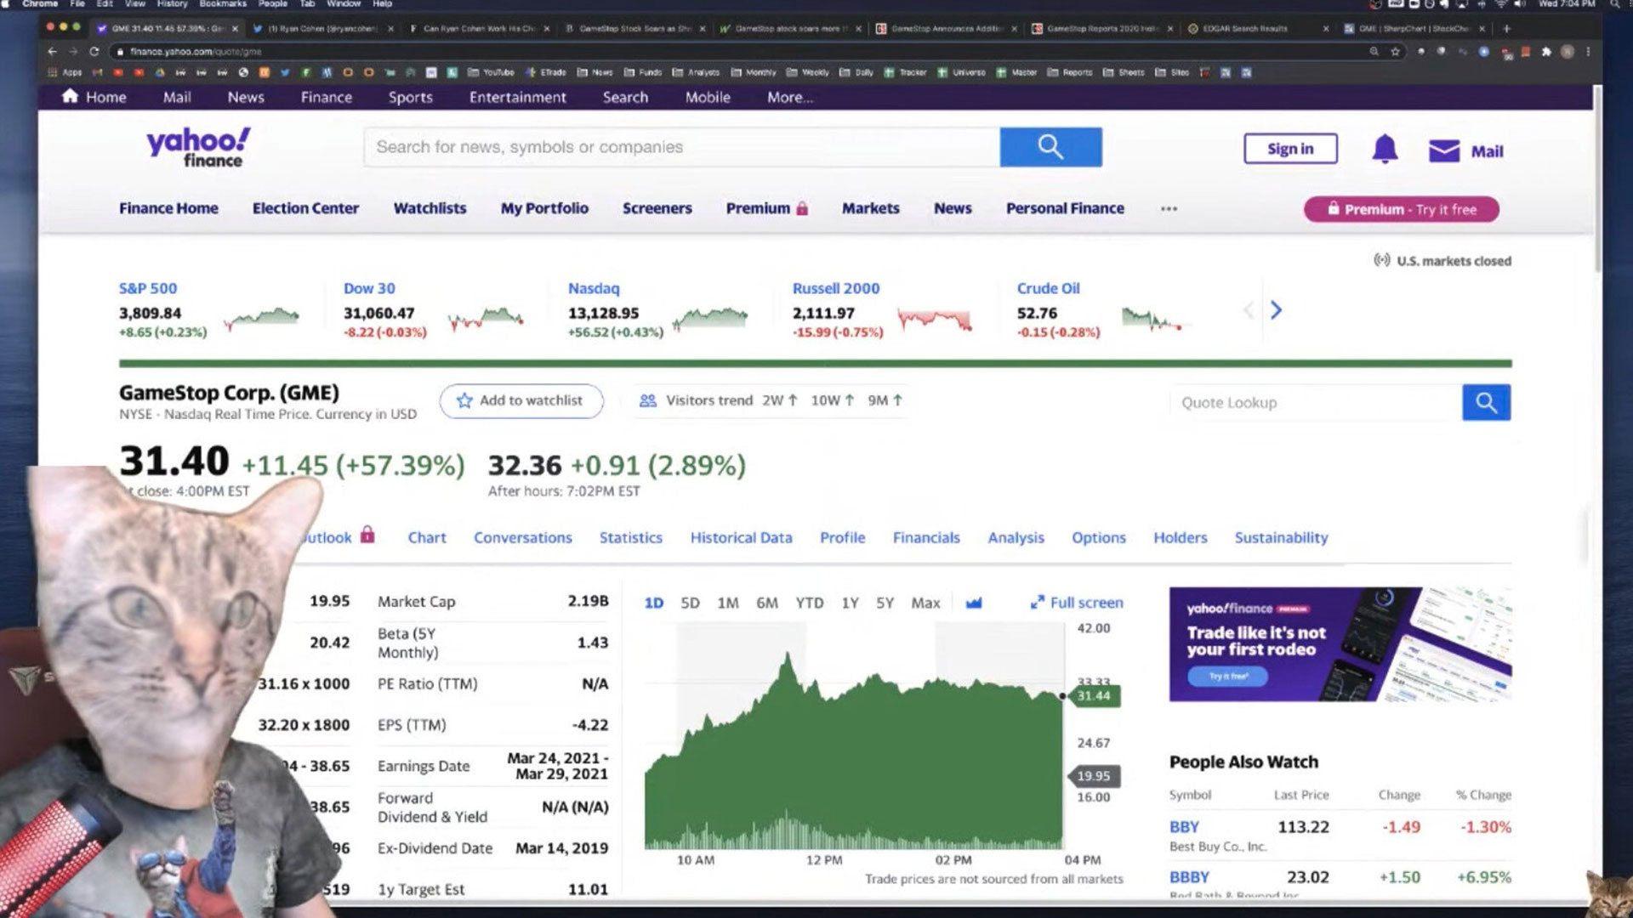Close the Ryan Cohen Twitter tab
1633x918 pixels.
pos(390,28)
